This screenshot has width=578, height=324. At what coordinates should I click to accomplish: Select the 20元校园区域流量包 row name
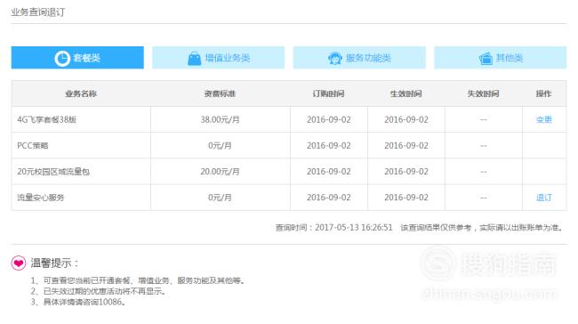click(x=53, y=172)
